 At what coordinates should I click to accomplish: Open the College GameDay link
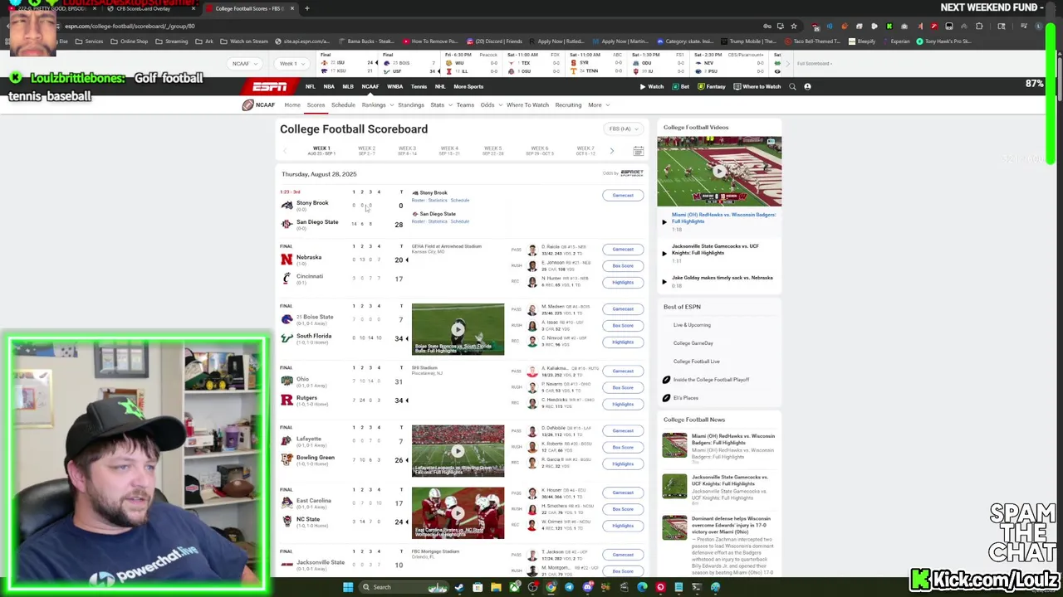coord(693,343)
